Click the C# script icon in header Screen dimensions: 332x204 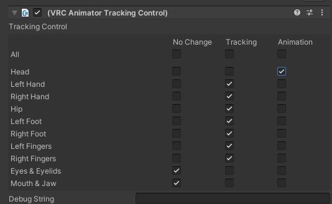25,13
